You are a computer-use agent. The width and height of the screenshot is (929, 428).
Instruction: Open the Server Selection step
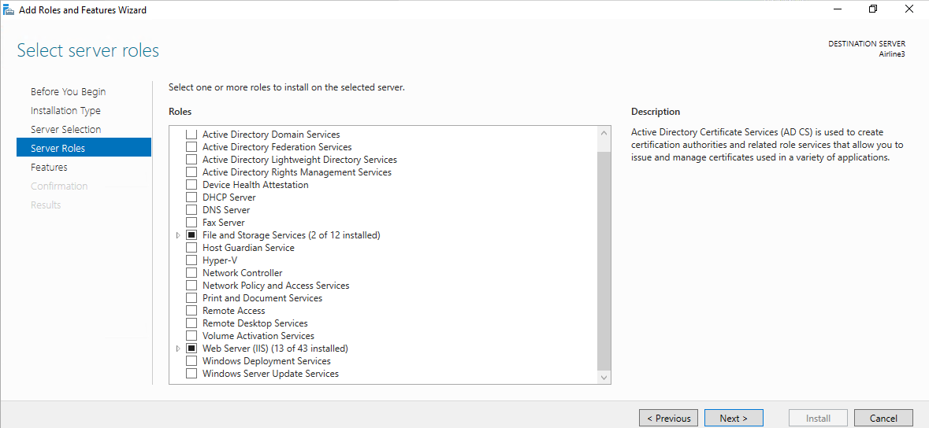tap(65, 129)
